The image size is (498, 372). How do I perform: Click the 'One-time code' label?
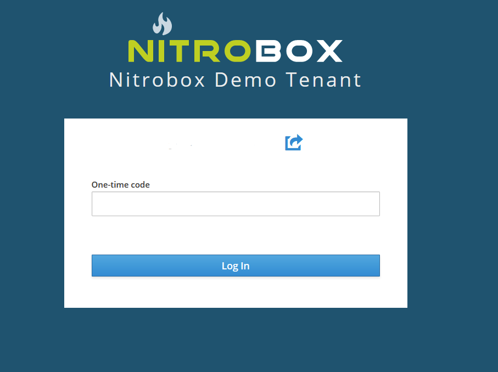coord(121,185)
